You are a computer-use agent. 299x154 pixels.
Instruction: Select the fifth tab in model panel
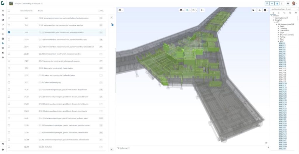point(296,13)
